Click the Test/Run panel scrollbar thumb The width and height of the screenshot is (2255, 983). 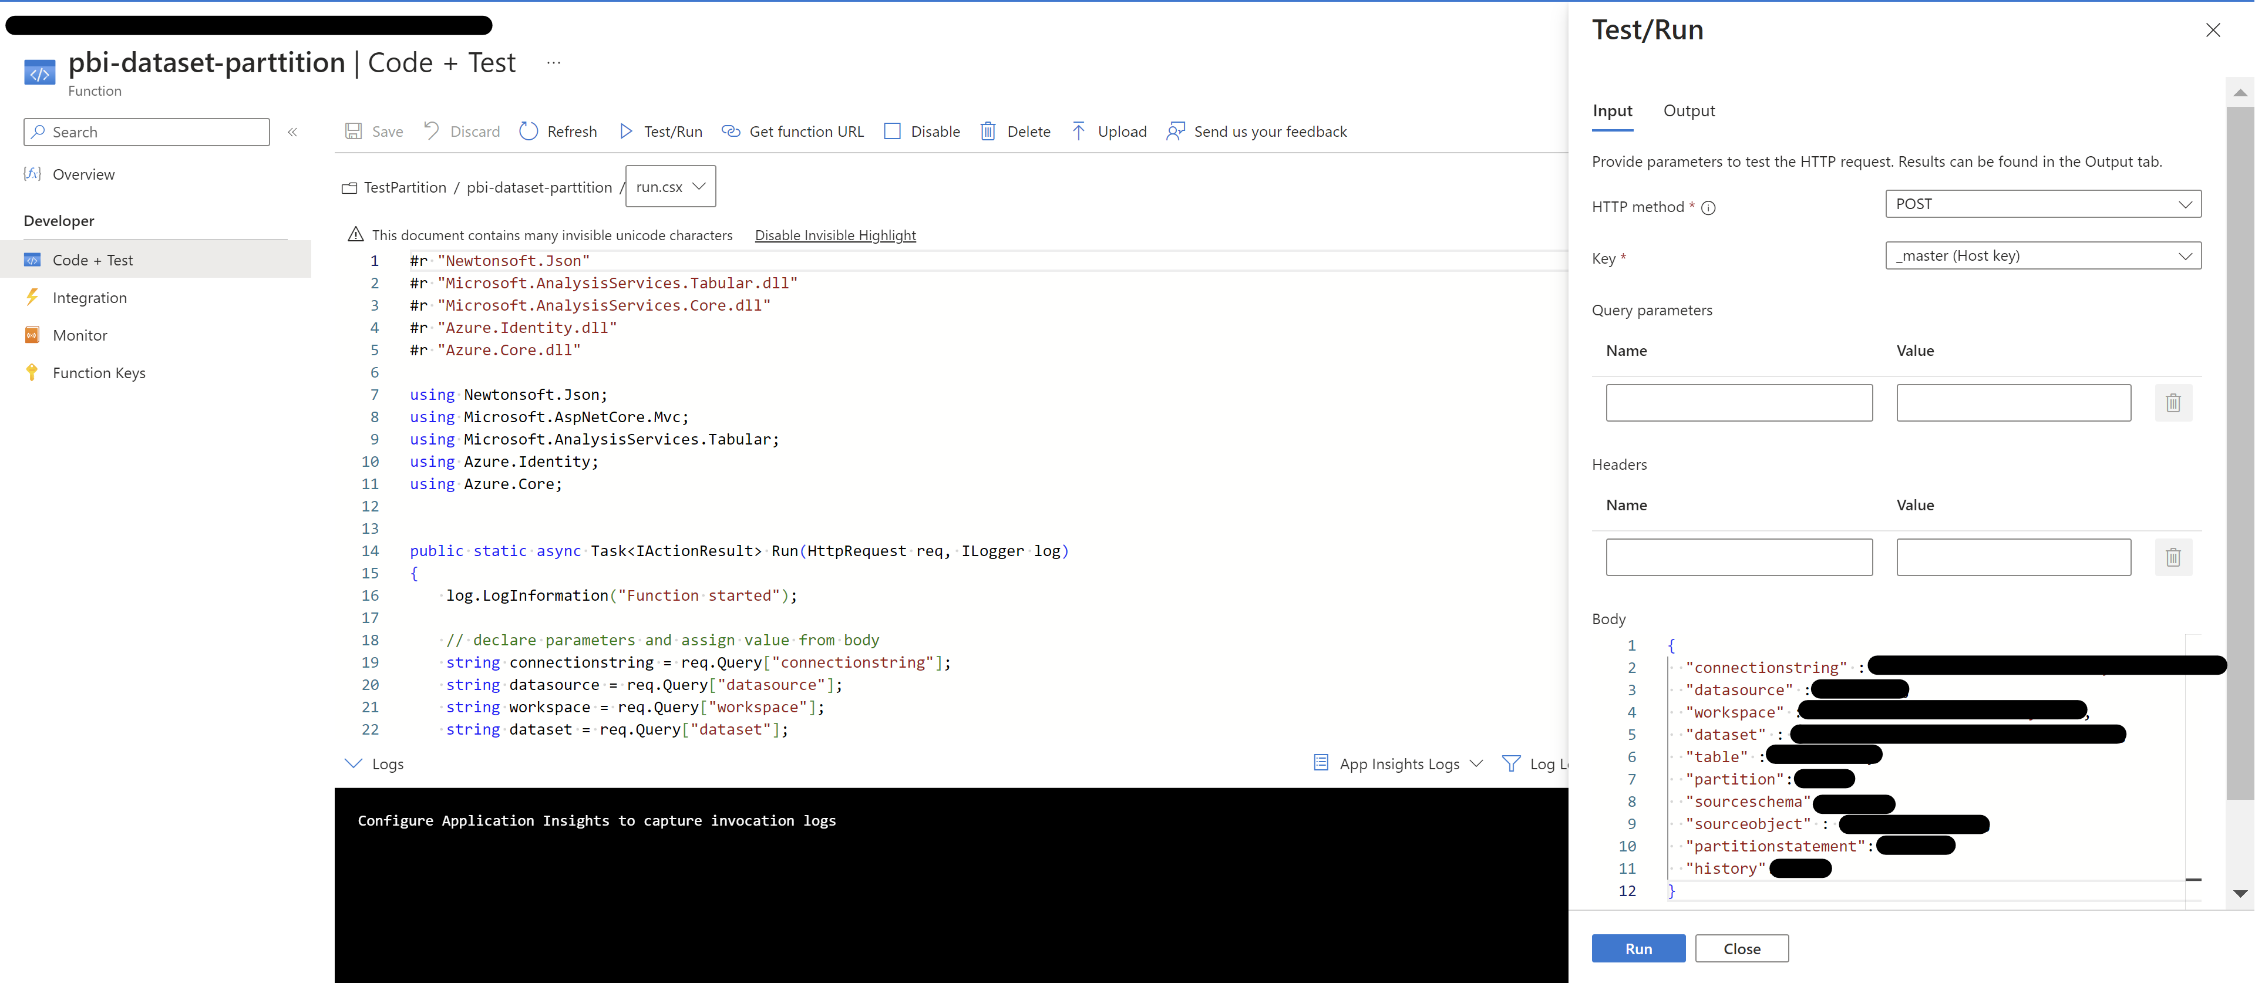point(2239,453)
